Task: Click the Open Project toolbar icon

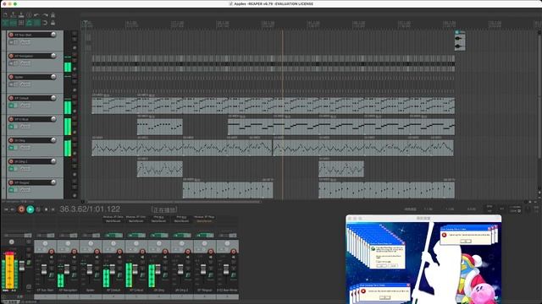Action: 14,15
